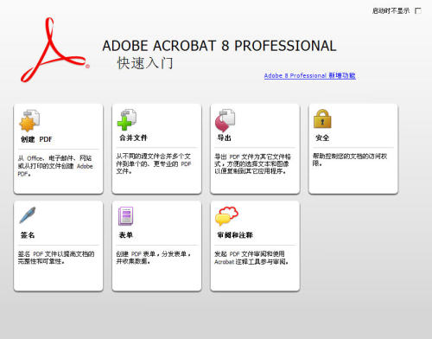
Task: Click the Create PDF description starting '从 Office'
Action: point(55,166)
